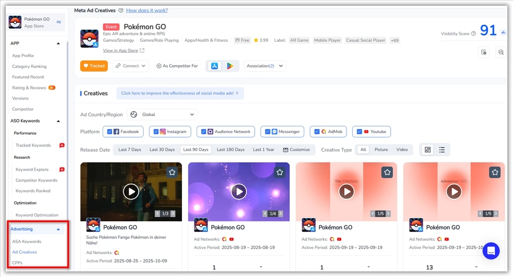This screenshot has width=513, height=277.
Task: Select the Apple App Store icon
Action: click(215, 66)
